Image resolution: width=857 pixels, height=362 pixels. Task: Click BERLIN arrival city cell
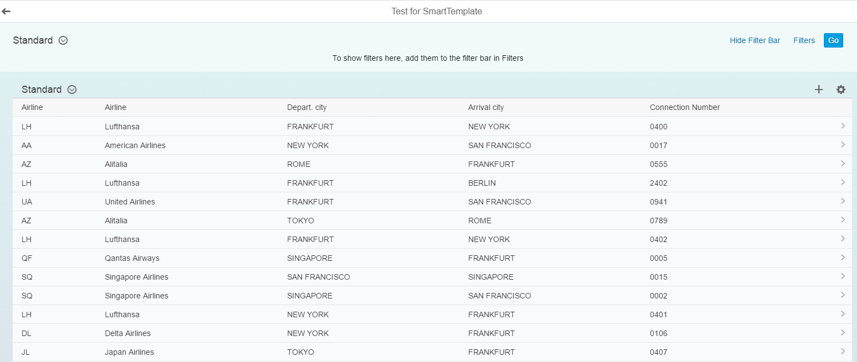[x=482, y=183]
